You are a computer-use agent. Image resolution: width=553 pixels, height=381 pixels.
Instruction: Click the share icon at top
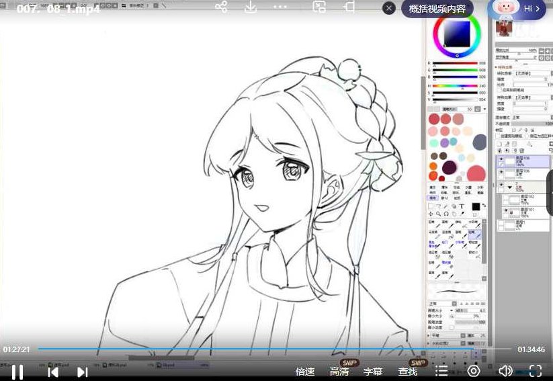[x=221, y=7]
